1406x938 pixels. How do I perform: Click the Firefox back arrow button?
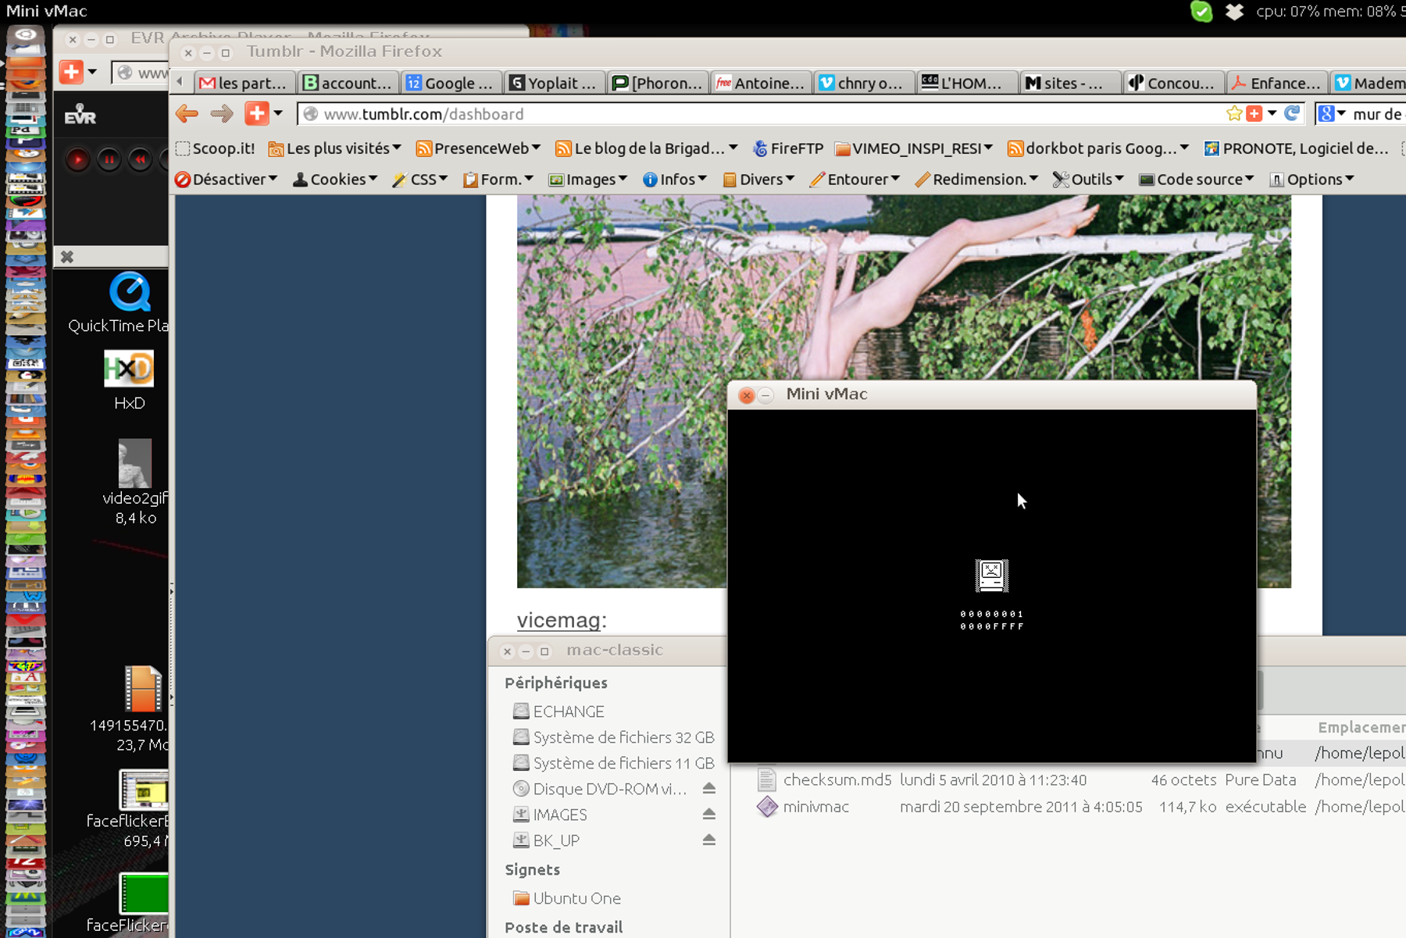pyautogui.click(x=187, y=114)
